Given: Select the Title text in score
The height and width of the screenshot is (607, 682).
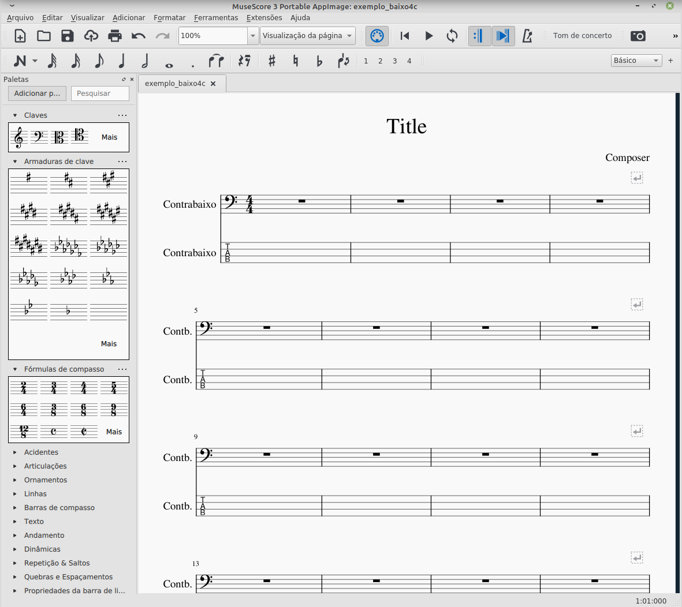Looking at the screenshot, I should 406,126.
